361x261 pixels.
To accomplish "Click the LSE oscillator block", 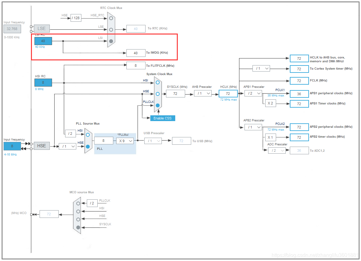I will [42, 28].
